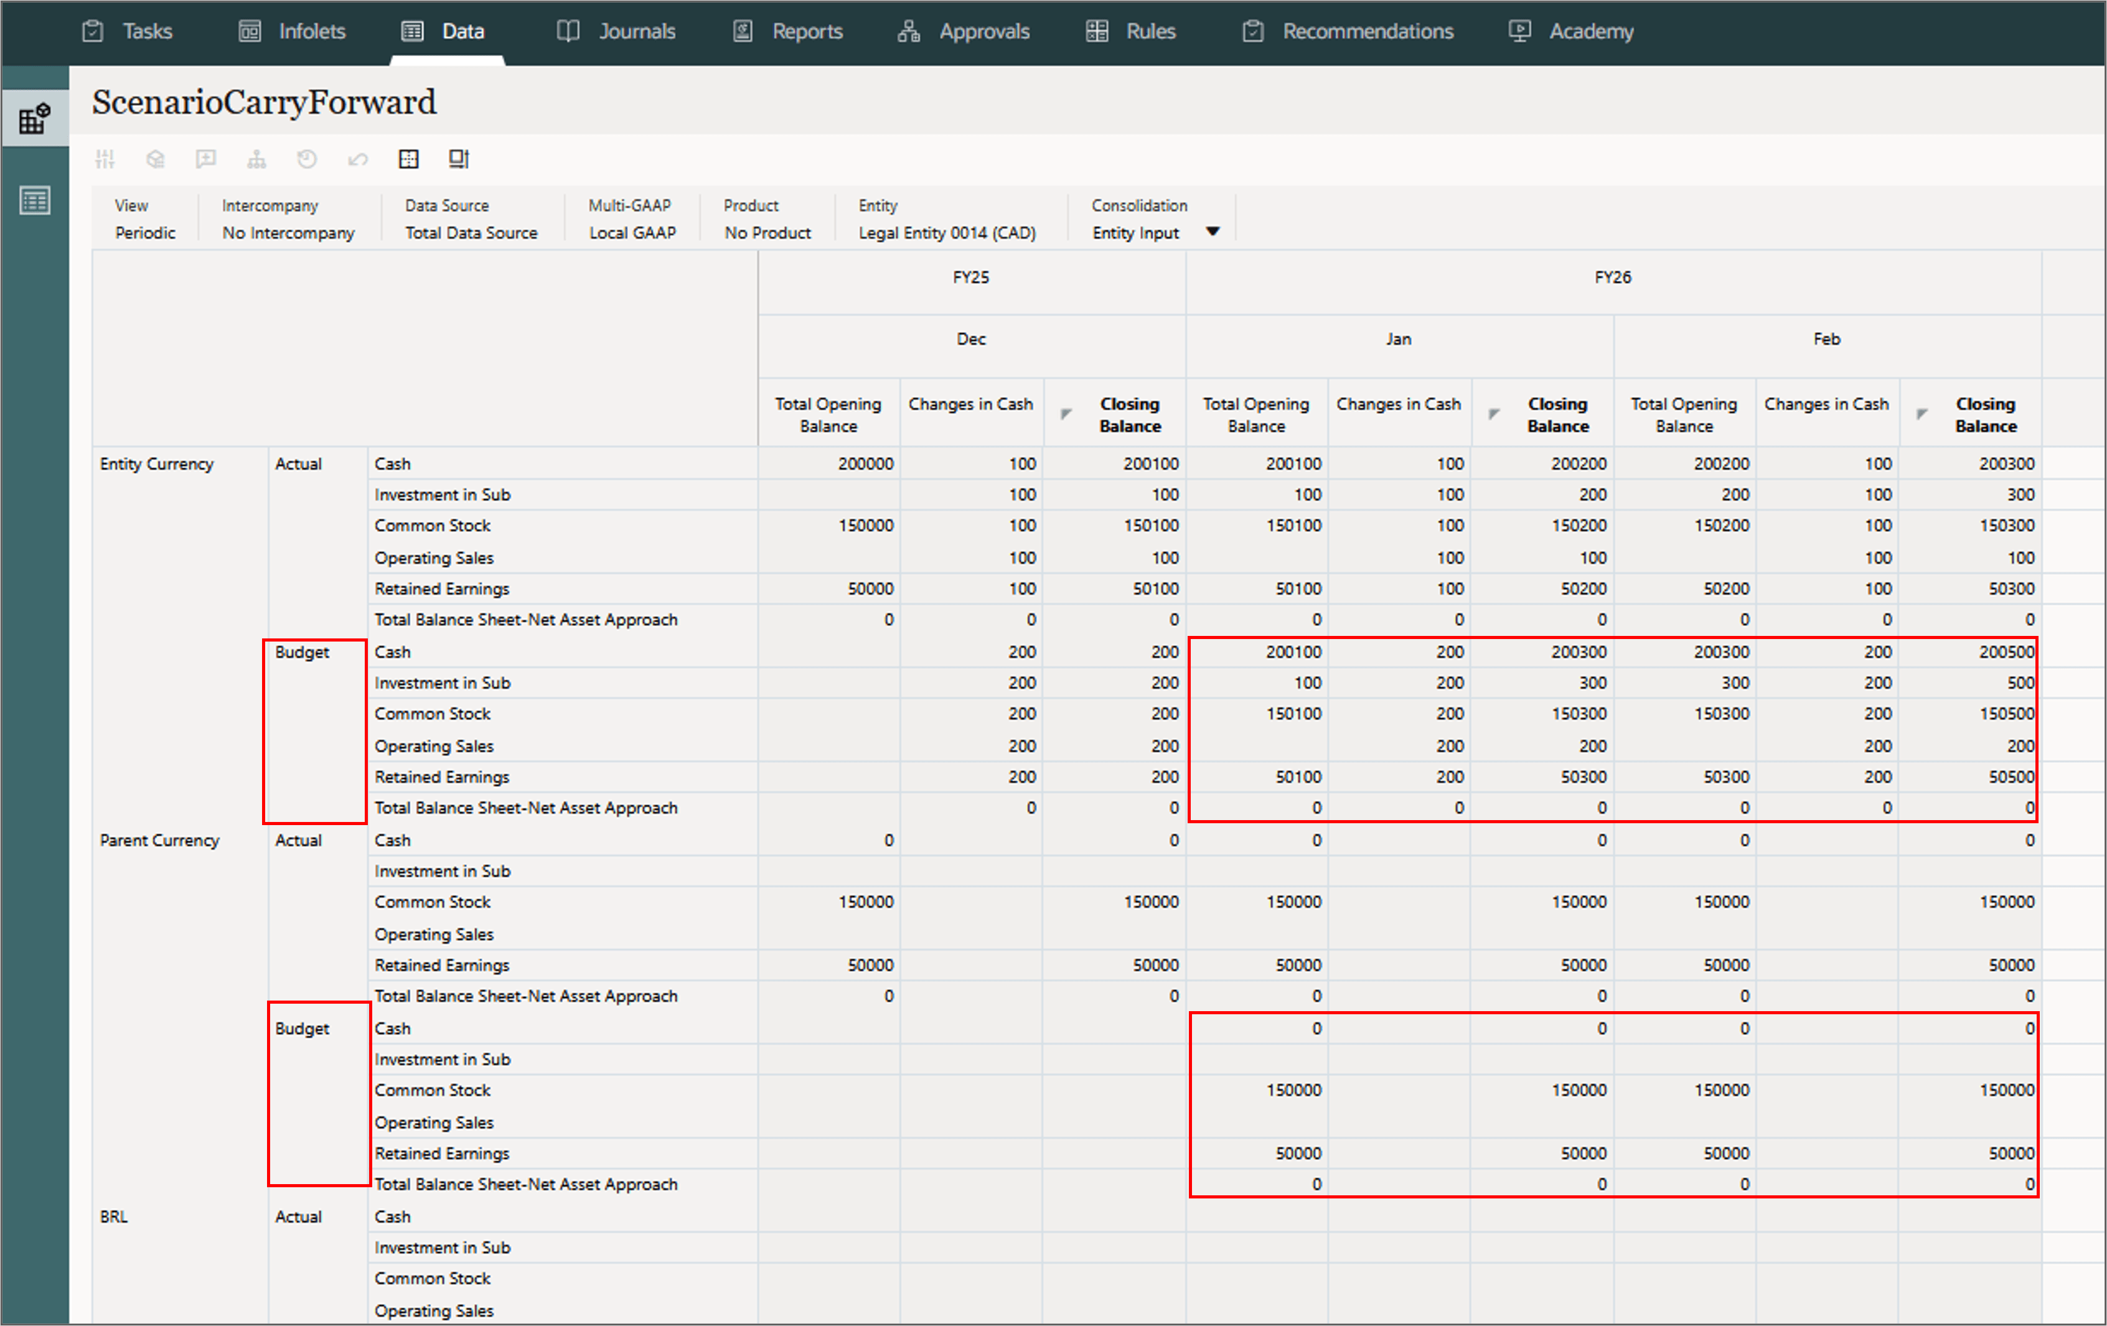Click the grid layout toolbar icon

point(408,159)
